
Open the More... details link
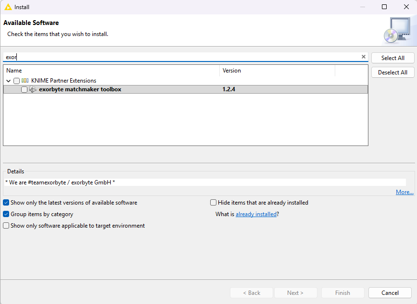tap(404, 192)
